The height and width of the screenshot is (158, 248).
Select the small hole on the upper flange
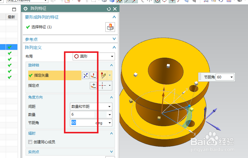194,88
